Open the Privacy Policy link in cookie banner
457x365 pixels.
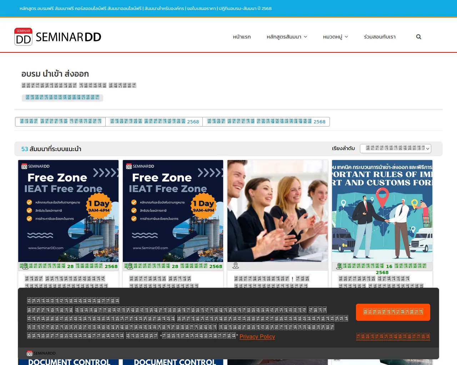(x=257, y=336)
